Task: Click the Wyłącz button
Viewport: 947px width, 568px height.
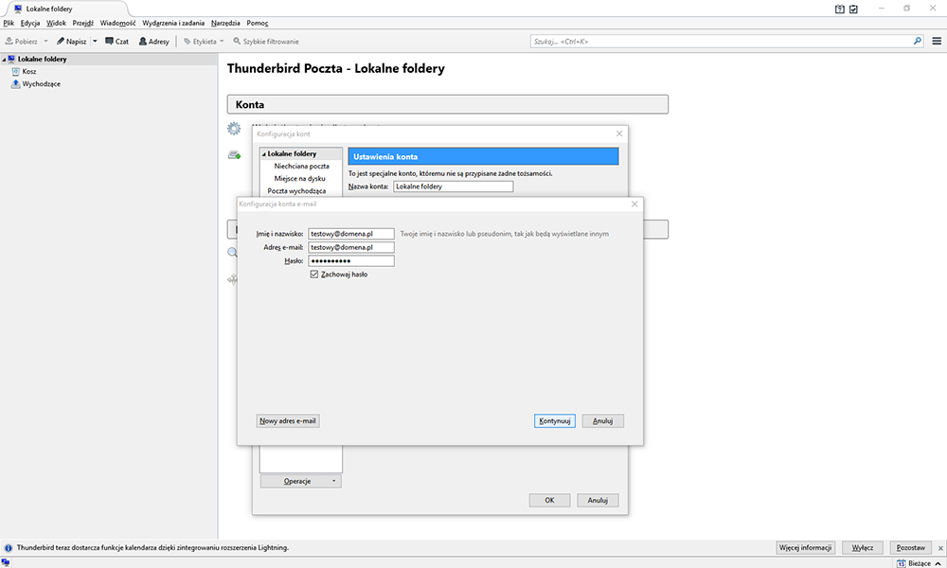Action: [863, 547]
